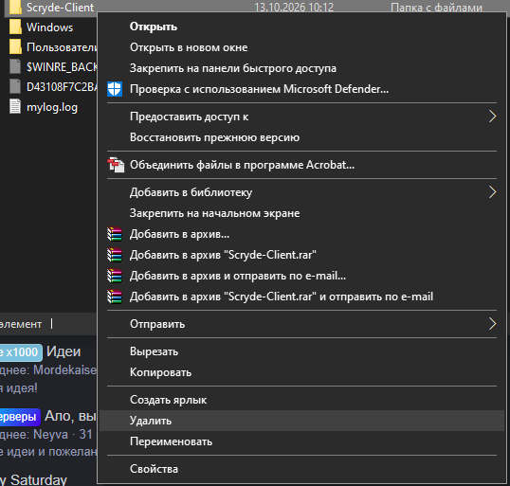Select the "Пользователи" folder name
The image size is (510, 486).
(x=62, y=47)
